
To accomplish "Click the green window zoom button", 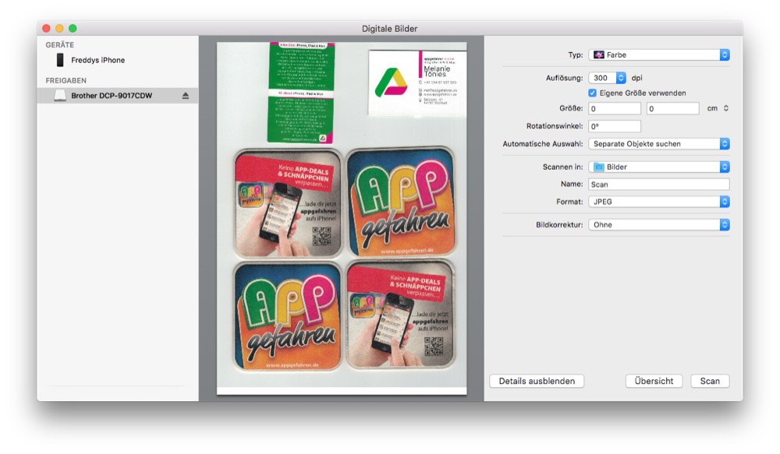I will coord(73,29).
